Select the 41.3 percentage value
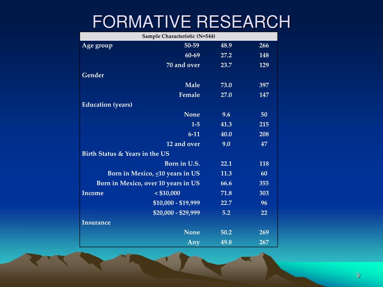The height and width of the screenshot is (287, 383). click(x=226, y=124)
